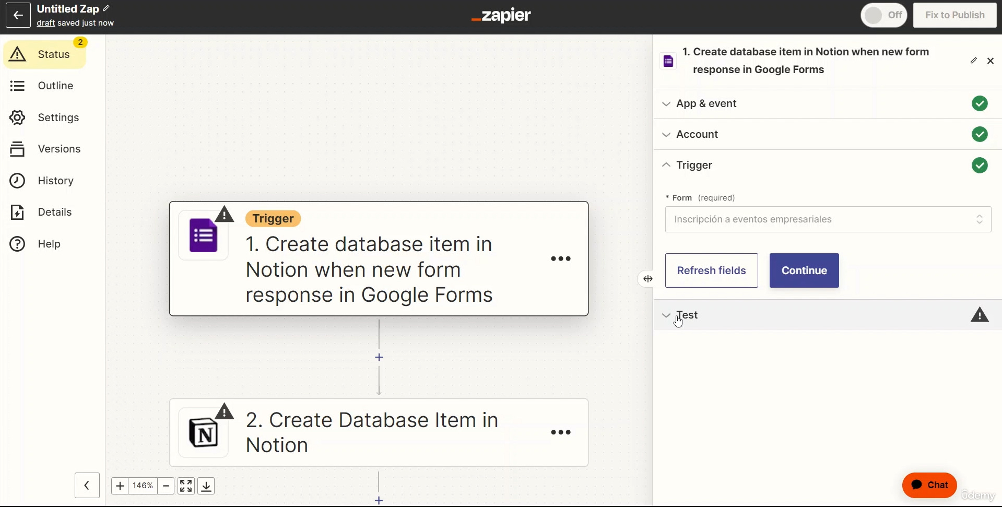Click the Form dropdown arrows
1002x507 pixels.
tap(980, 219)
